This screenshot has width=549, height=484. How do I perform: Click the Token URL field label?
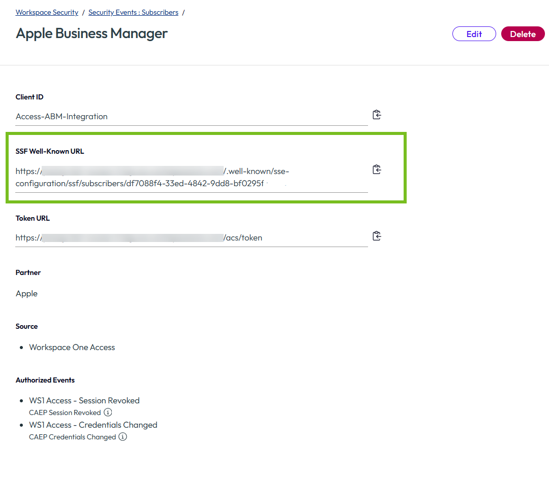click(x=33, y=219)
